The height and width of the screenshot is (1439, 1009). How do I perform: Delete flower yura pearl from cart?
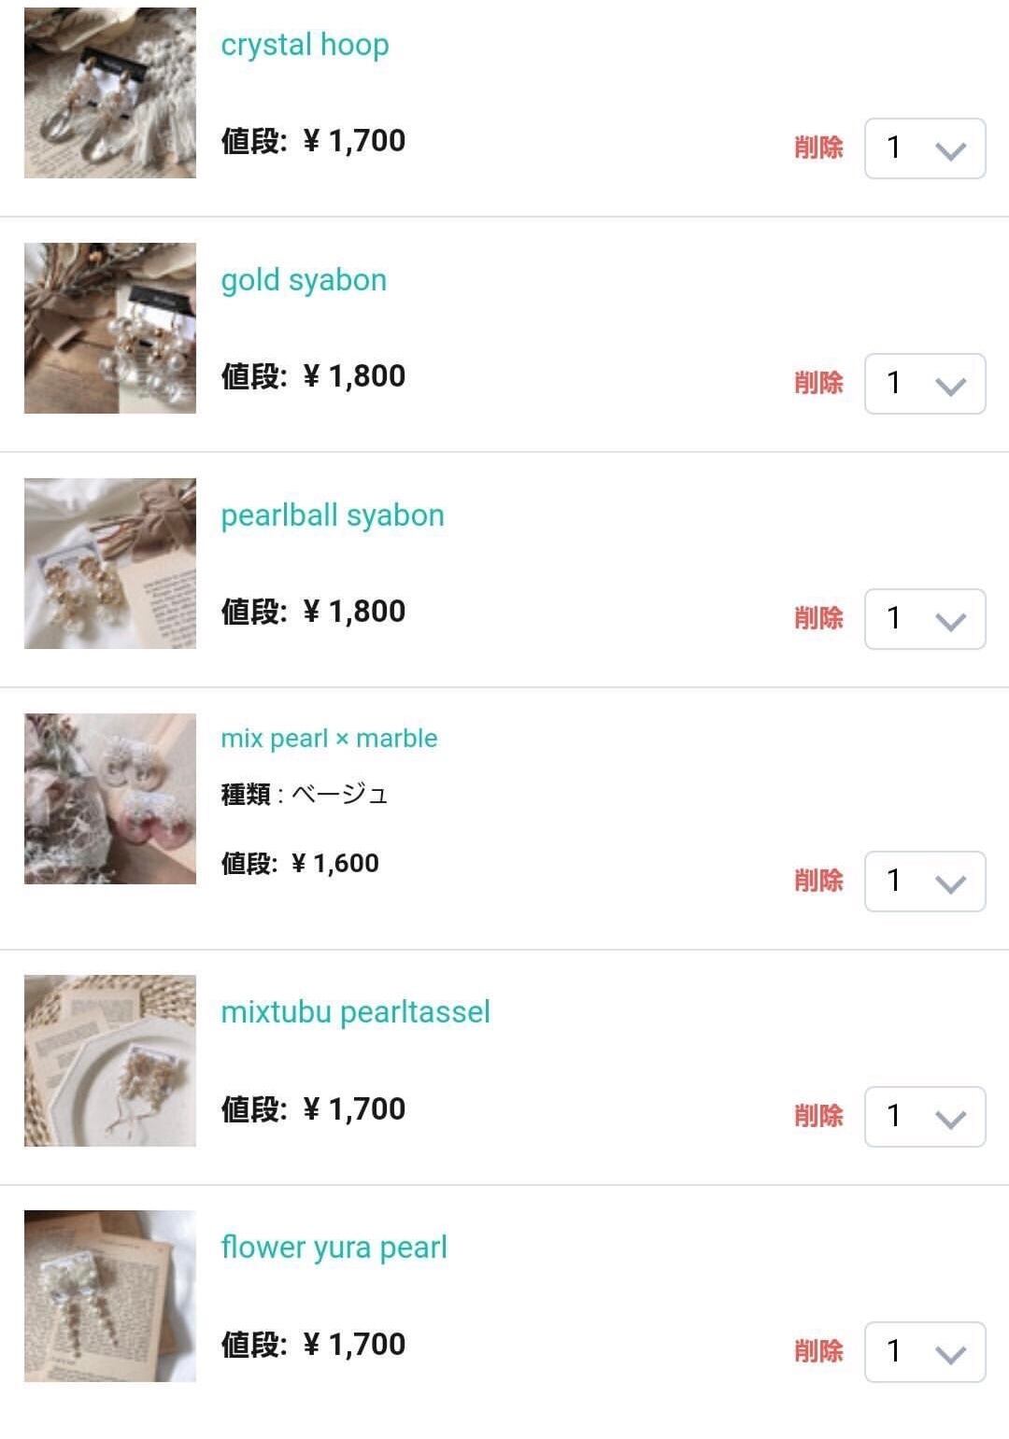[818, 1351]
